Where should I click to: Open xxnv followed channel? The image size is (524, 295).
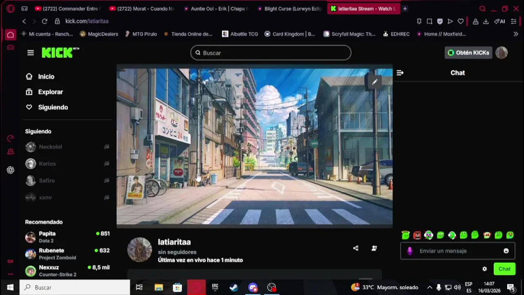pos(68,197)
